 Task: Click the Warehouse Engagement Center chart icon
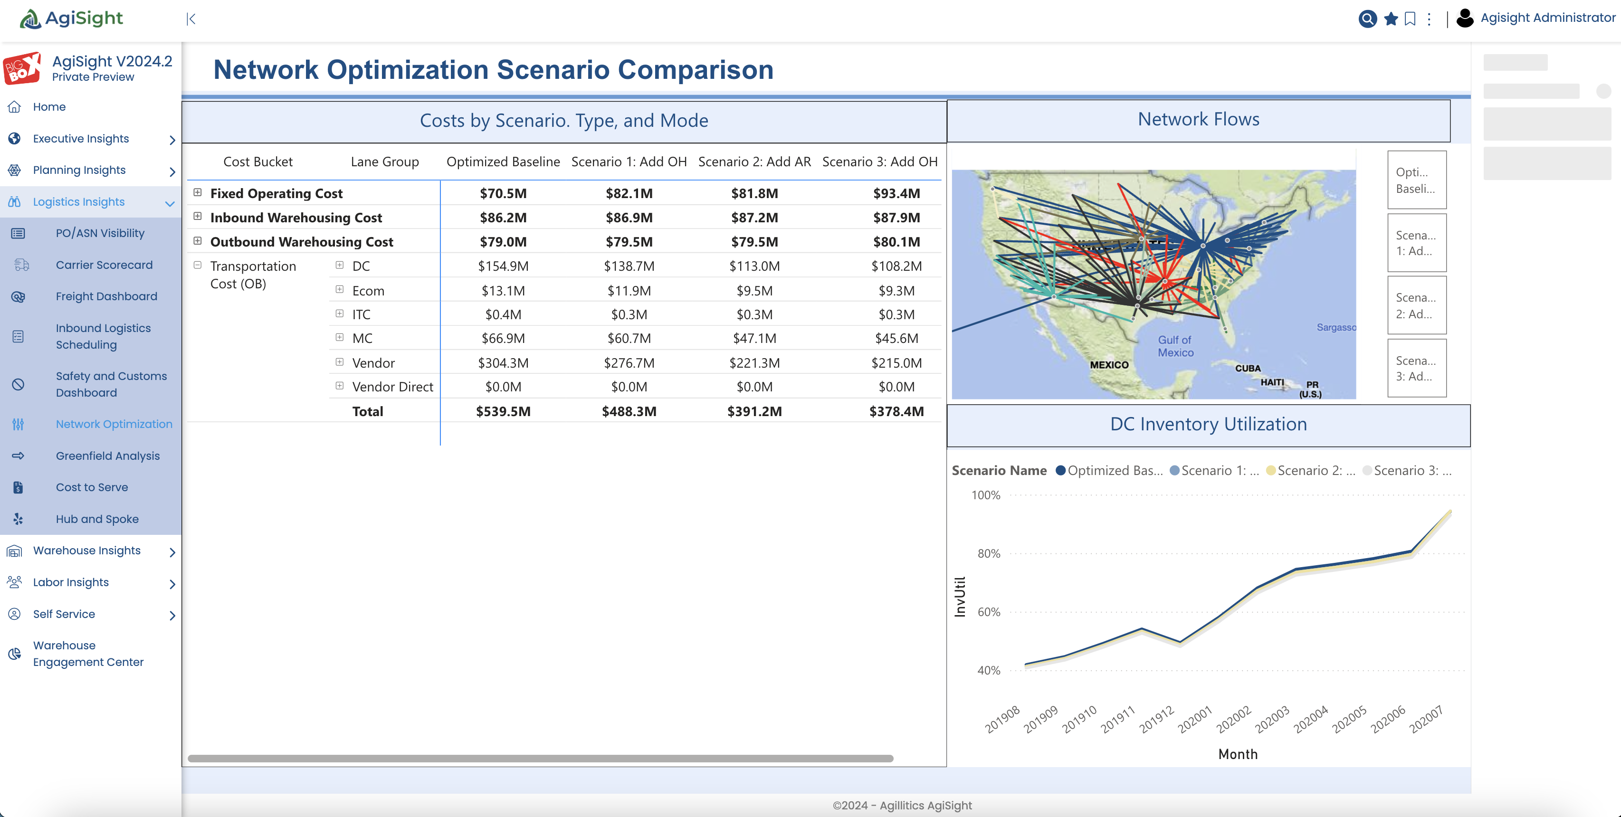coord(14,654)
